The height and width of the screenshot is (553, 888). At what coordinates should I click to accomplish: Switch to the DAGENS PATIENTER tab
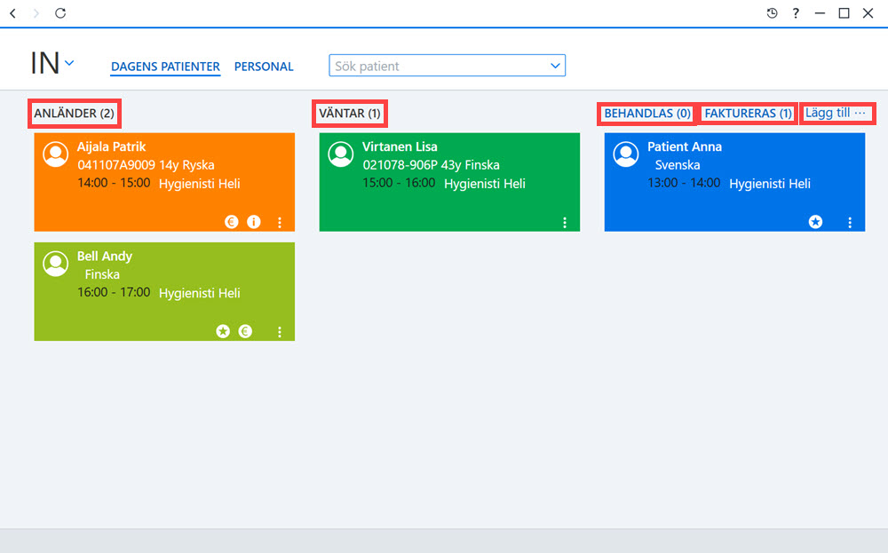(x=165, y=67)
